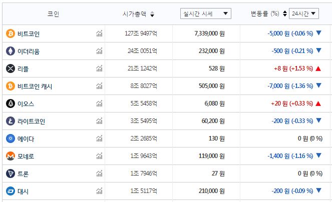Open the chart icon for 대시
The image size is (332, 202).
[x=99, y=191]
